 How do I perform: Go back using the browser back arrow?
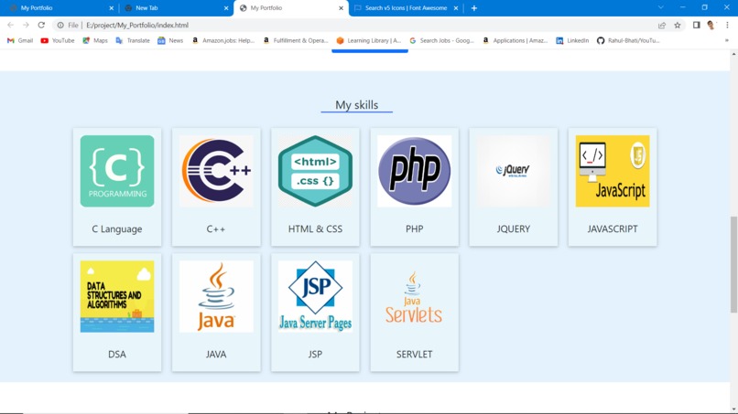[x=10, y=25]
